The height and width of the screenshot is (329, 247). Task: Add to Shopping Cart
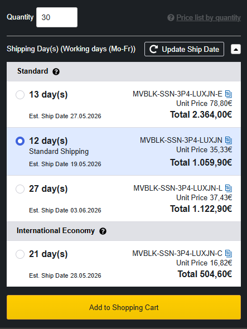click(124, 307)
